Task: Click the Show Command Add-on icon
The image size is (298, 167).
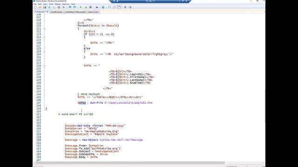Action: coord(130,7)
